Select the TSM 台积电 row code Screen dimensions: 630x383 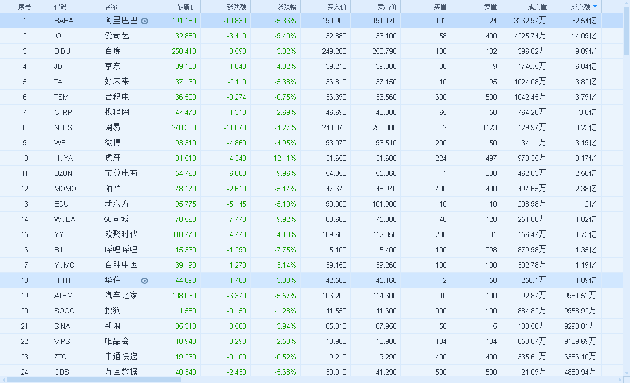(x=61, y=97)
